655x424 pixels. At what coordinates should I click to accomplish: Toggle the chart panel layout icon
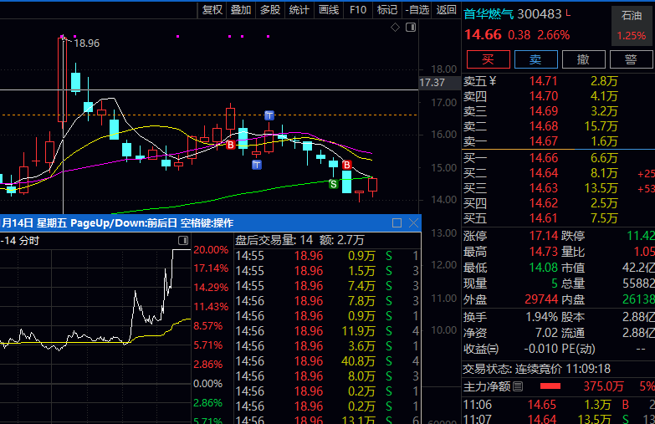pos(411,28)
